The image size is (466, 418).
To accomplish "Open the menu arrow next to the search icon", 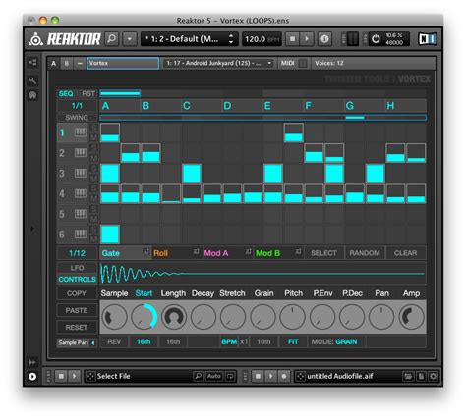I will (130, 39).
